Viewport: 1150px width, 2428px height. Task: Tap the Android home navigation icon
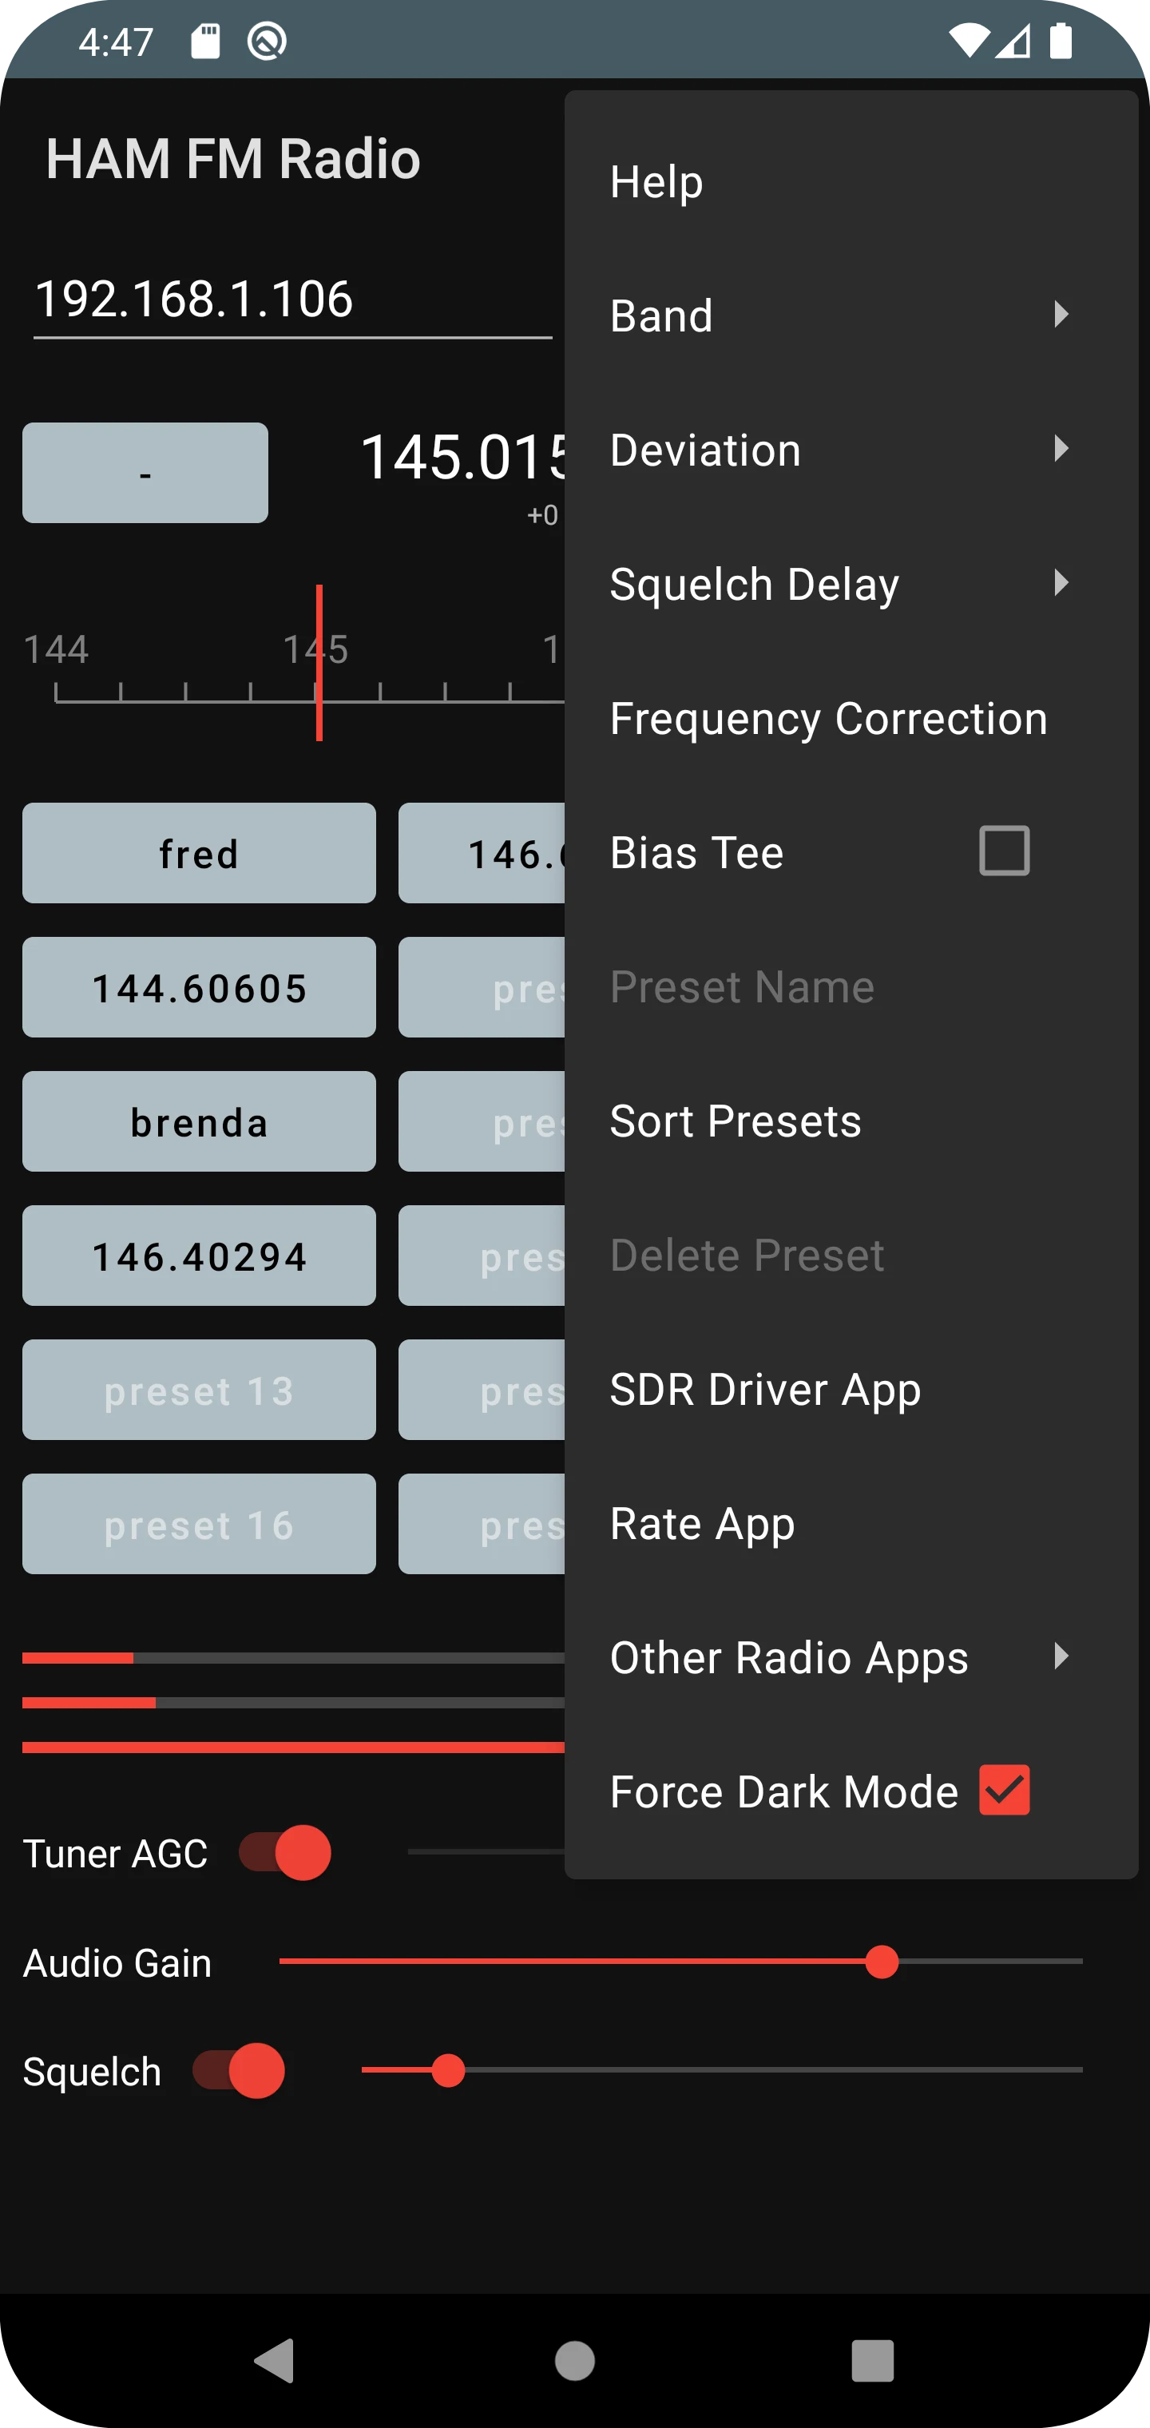pos(575,2361)
